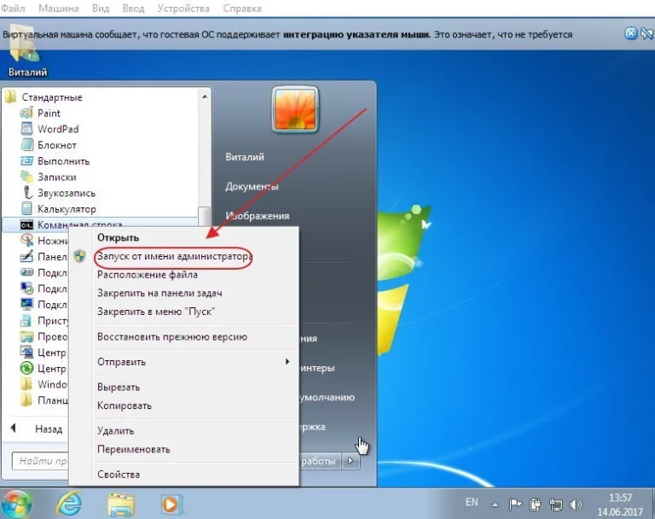The height and width of the screenshot is (519, 655).
Task: Click the shutdown button
Action: click(320, 461)
